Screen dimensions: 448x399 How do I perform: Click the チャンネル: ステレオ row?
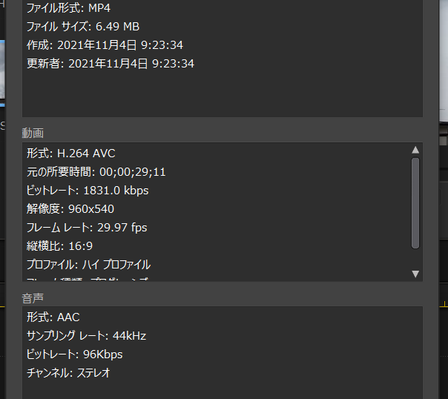click(x=68, y=373)
